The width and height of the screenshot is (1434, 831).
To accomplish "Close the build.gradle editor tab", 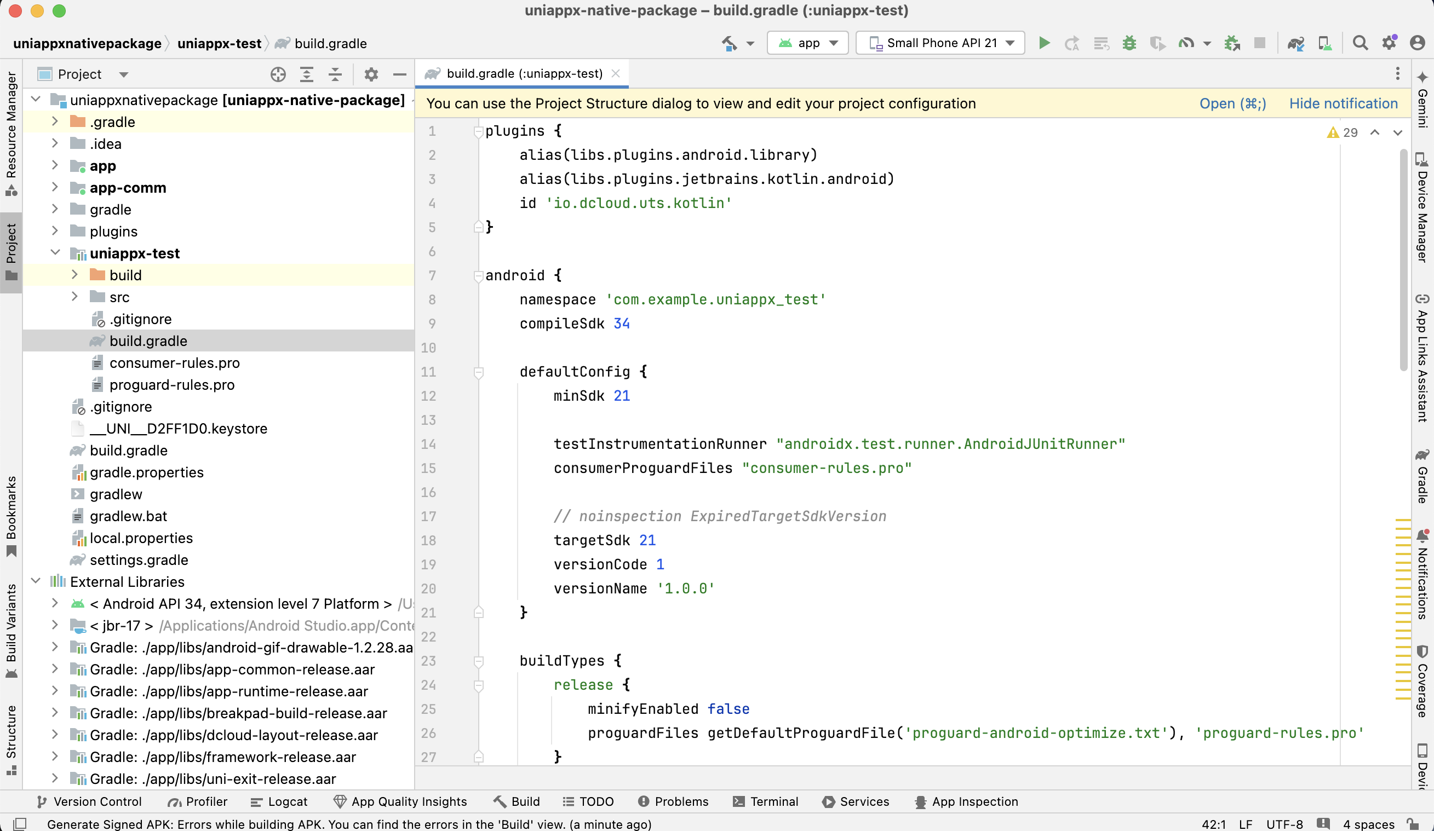I will (x=616, y=73).
